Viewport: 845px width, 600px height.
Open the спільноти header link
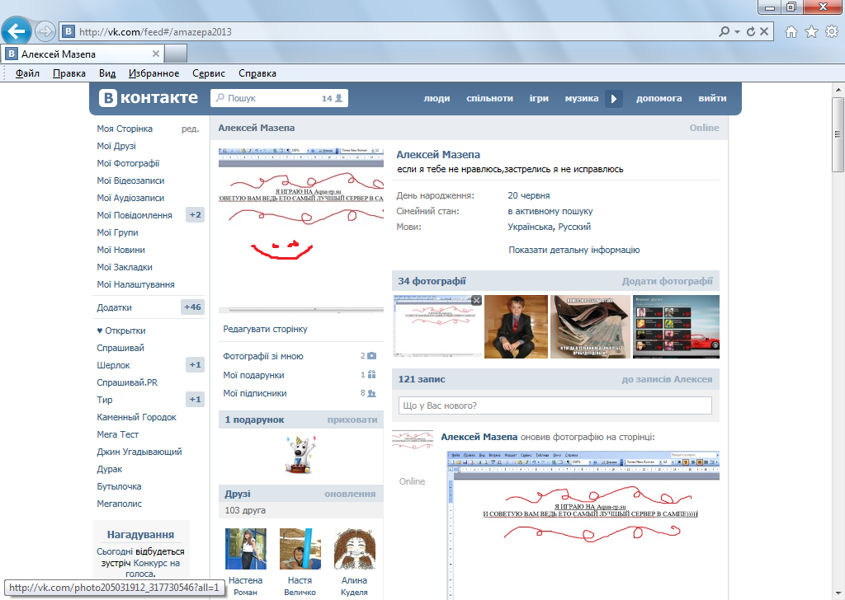[489, 98]
